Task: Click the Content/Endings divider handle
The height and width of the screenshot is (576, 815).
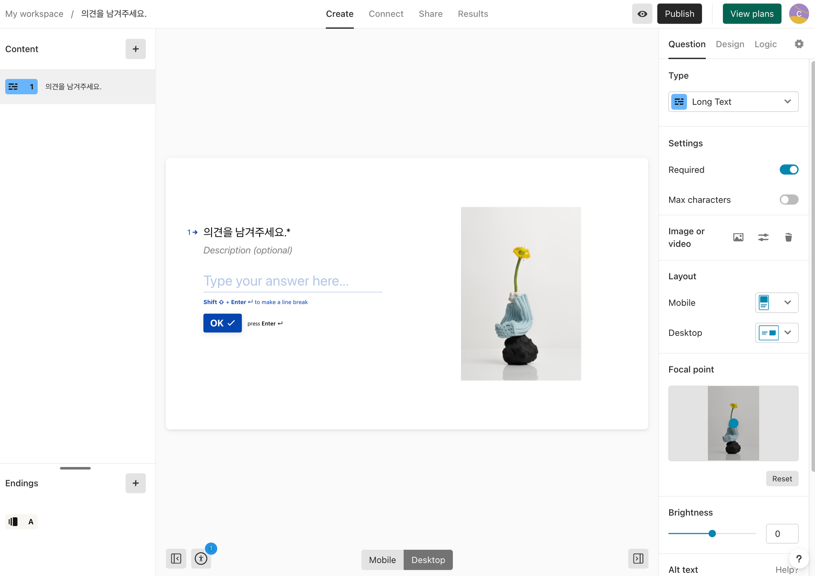Action: coord(75,468)
